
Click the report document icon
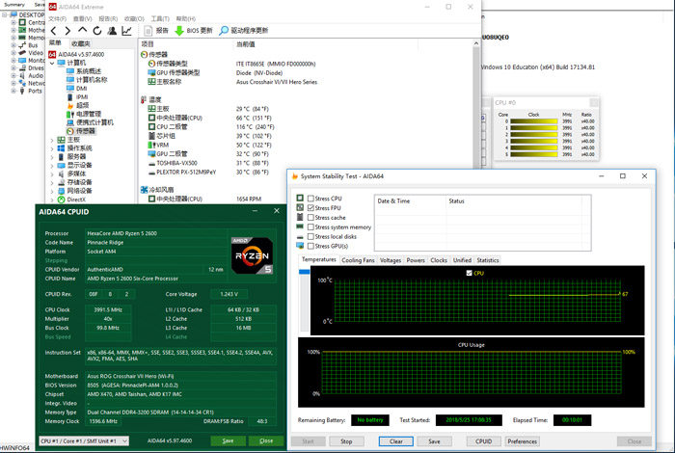click(x=148, y=30)
